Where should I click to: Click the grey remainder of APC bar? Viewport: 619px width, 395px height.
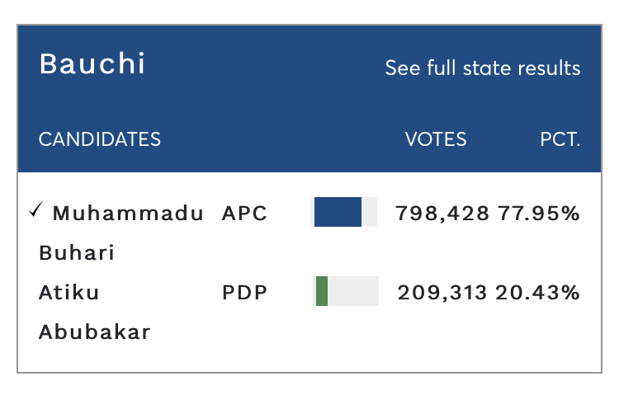pyautogui.click(x=370, y=212)
